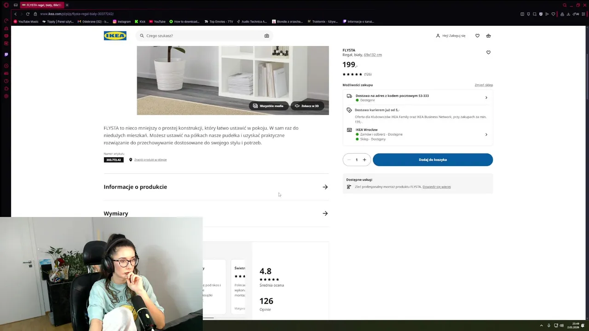Click Hej! Zaloguj się link

450,36
